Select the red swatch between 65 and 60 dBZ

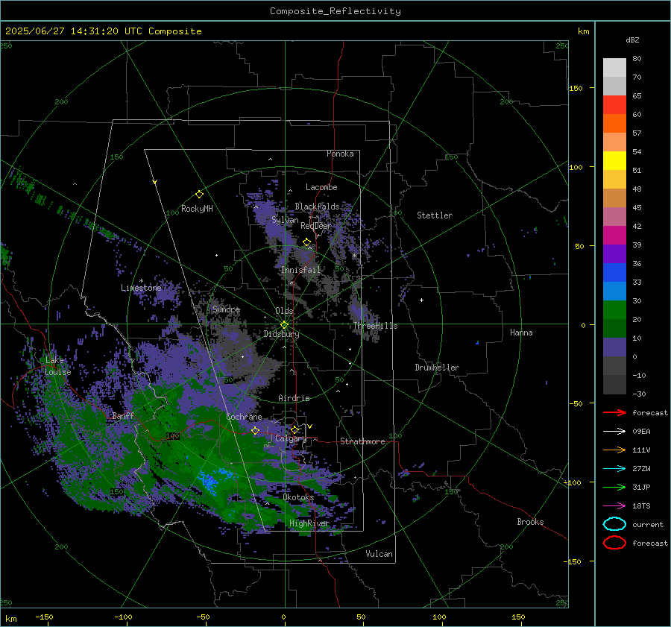coord(614,105)
